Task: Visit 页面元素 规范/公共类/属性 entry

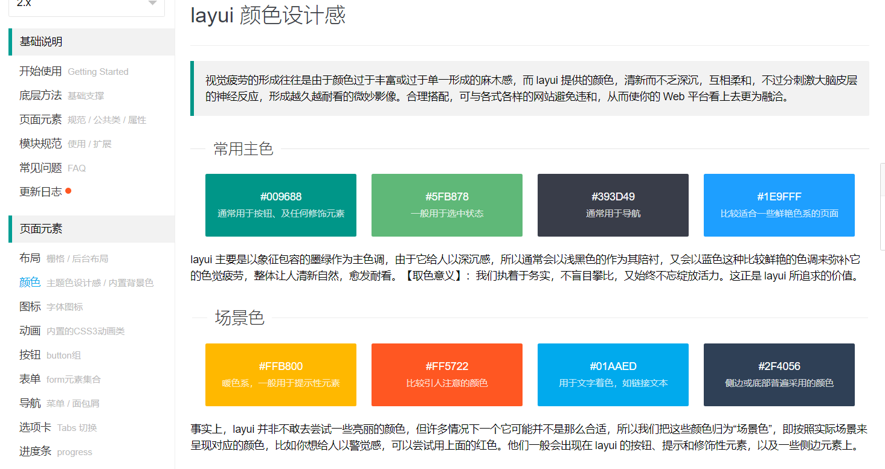Action: (40, 120)
